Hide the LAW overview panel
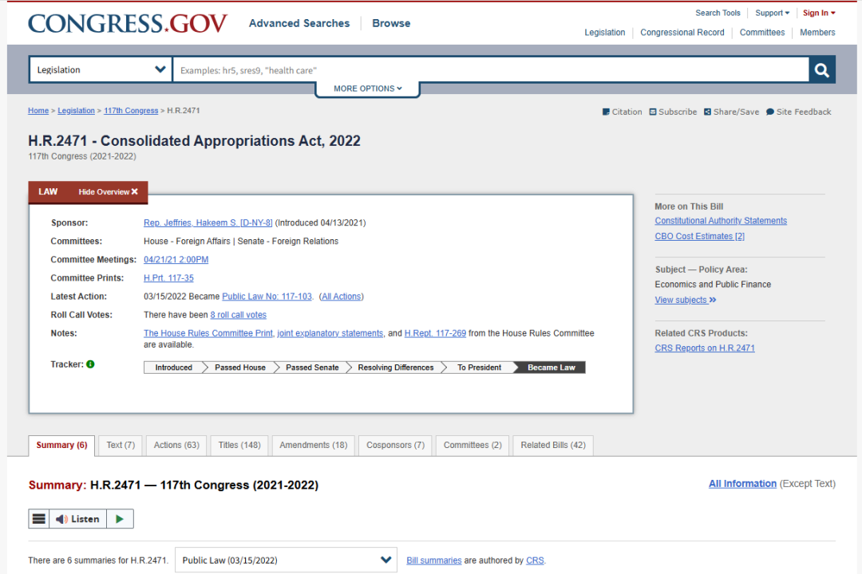This screenshot has height=574, width=862. point(108,192)
